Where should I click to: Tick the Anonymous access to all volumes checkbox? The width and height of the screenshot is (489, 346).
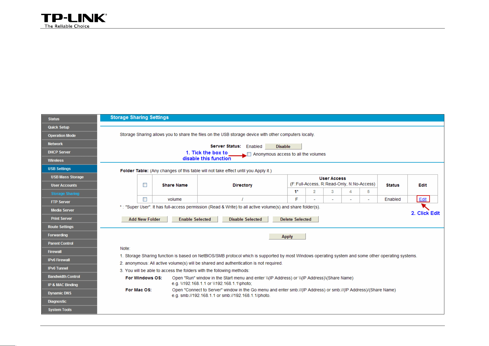coord(249,154)
